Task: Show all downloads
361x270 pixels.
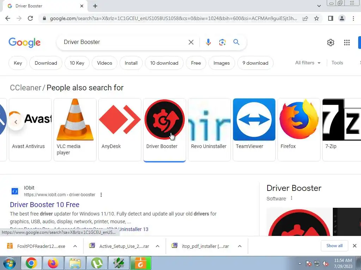Action: tap(334, 246)
